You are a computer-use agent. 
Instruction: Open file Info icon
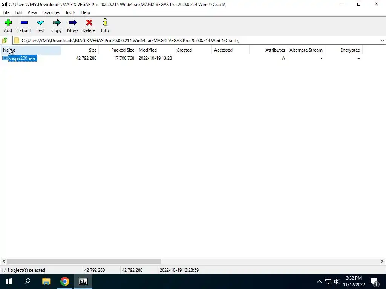(105, 22)
